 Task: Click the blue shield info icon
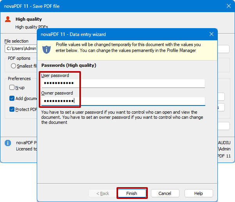tap(47, 49)
